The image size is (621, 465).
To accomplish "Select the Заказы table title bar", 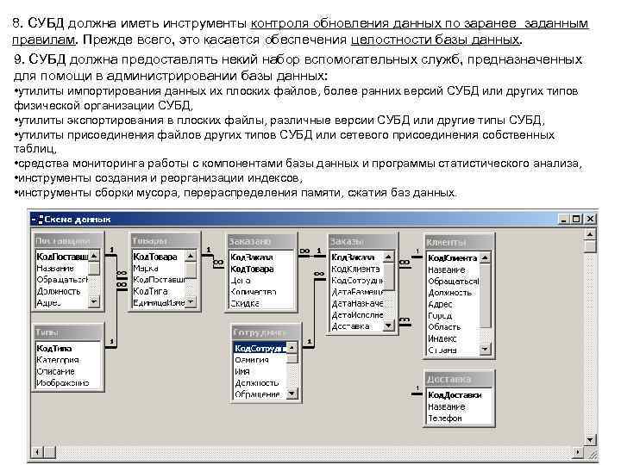I will pos(363,241).
